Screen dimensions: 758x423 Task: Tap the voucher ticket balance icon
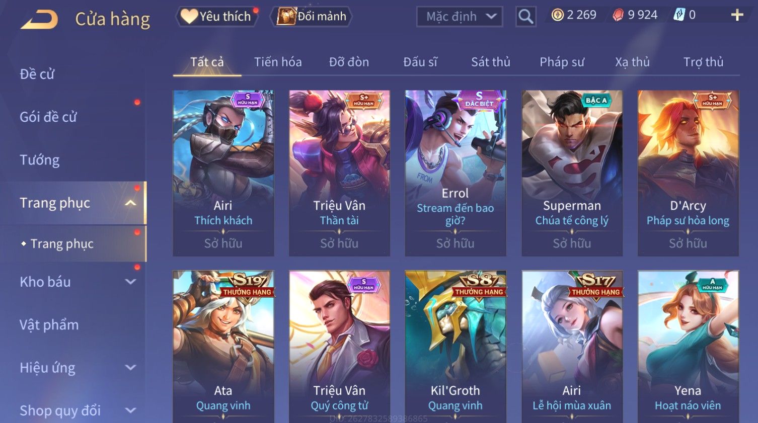click(x=679, y=15)
